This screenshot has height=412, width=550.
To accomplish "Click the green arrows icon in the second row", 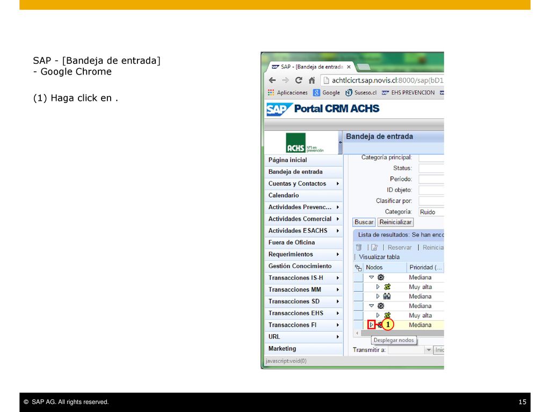I will point(387,287).
